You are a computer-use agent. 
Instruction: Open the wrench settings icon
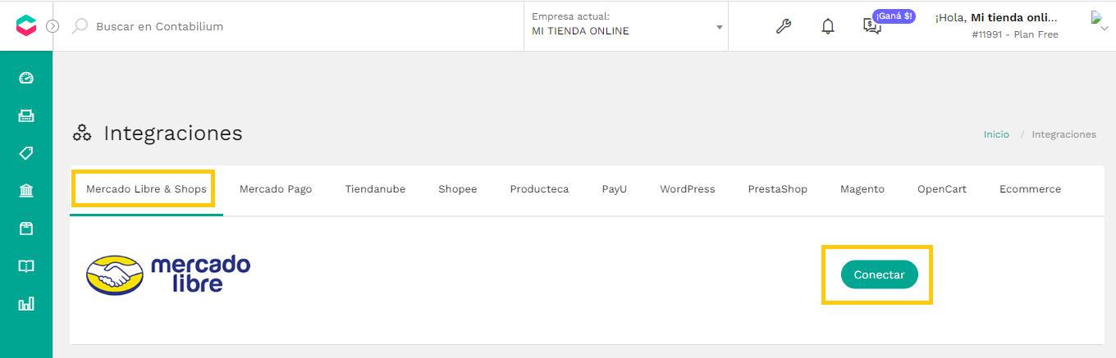click(x=784, y=26)
